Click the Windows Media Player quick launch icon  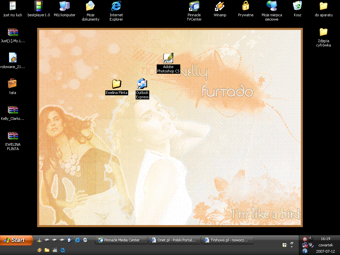click(x=85, y=240)
